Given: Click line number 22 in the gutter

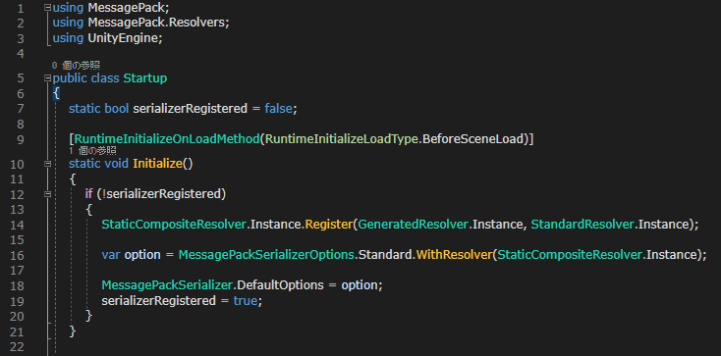Looking at the screenshot, I should point(17,346).
